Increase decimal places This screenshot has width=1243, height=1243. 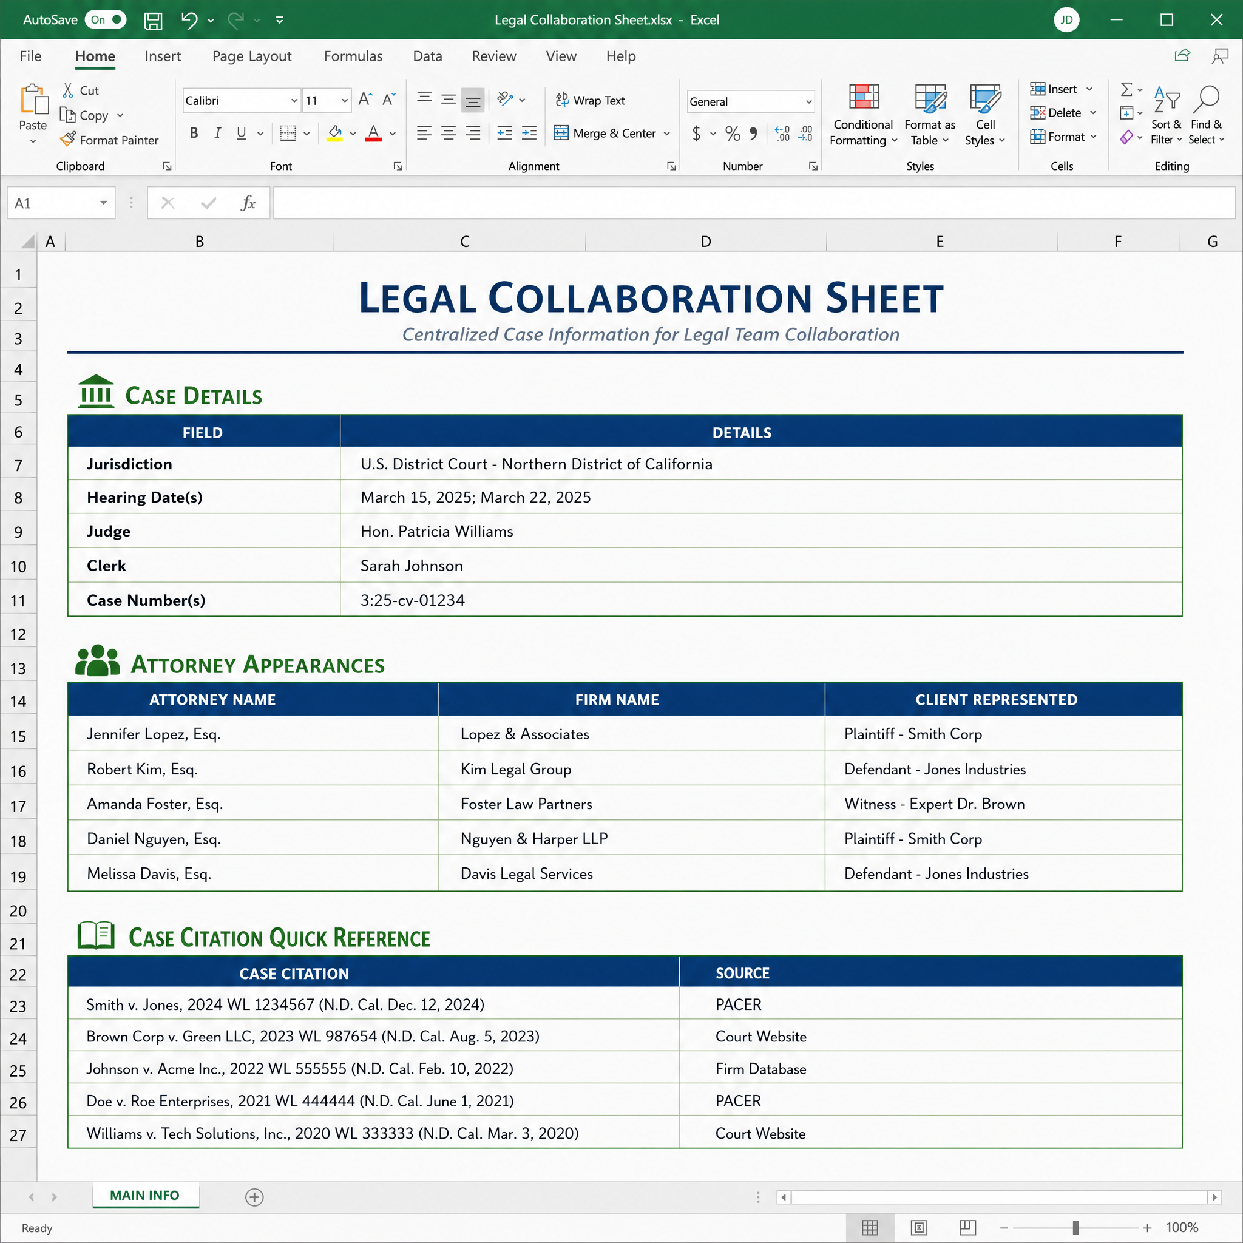click(782, 133)
